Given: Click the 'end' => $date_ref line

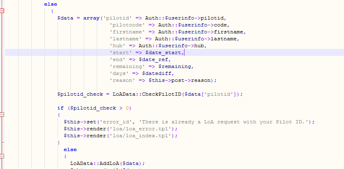Looking at the screenshot, I should coord(140,59).
